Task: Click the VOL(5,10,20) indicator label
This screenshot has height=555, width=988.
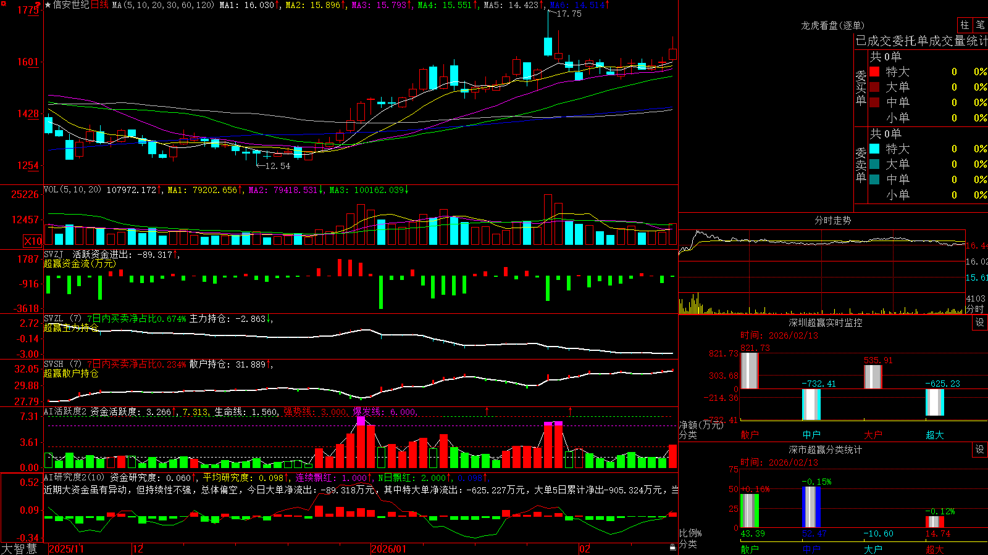Action: pyautogui.click(x=72, y=190)
